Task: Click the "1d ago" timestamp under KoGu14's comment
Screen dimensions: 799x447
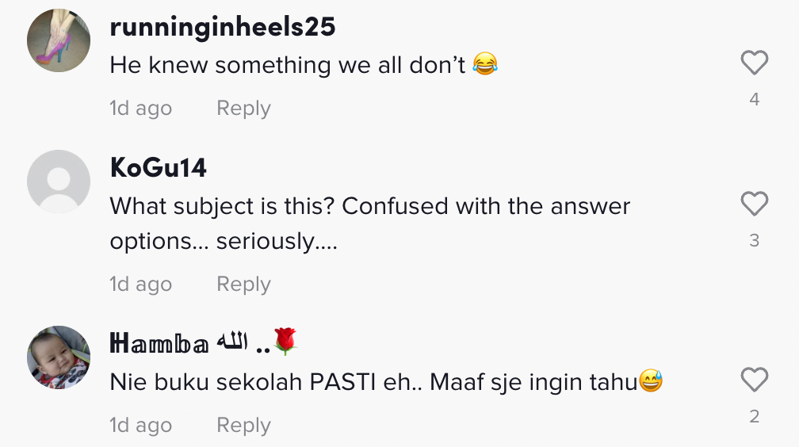Action: pos(141,285)
